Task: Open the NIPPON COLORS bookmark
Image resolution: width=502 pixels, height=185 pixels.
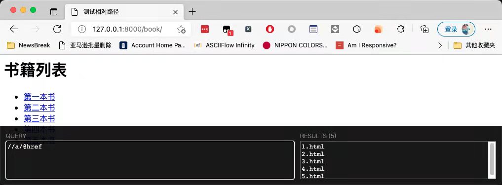Action: pos(295,45)
